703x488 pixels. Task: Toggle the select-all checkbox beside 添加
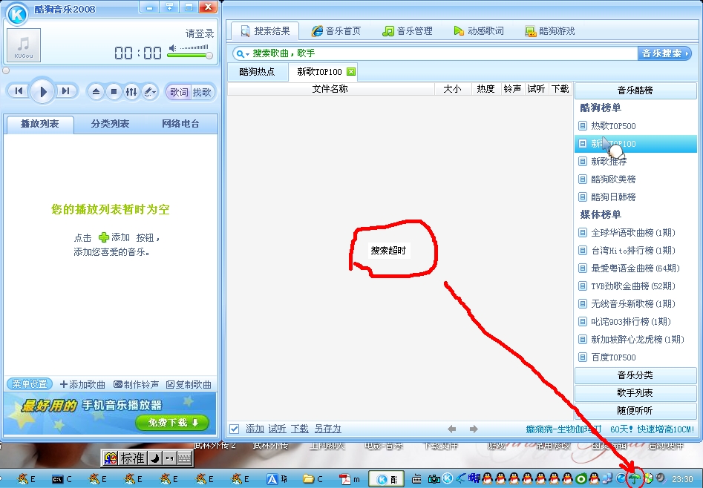tap(234, 429)
